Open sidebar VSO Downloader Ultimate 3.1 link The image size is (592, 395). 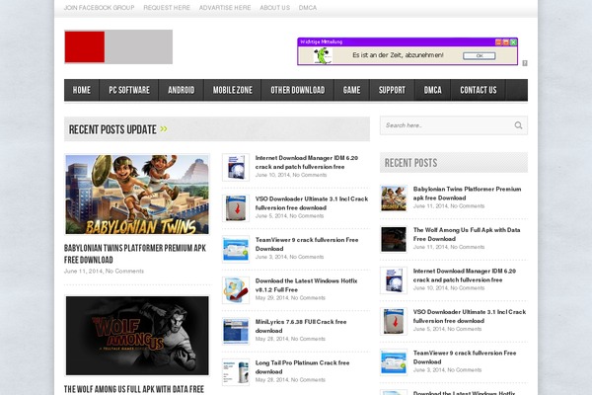pos(470,316)
